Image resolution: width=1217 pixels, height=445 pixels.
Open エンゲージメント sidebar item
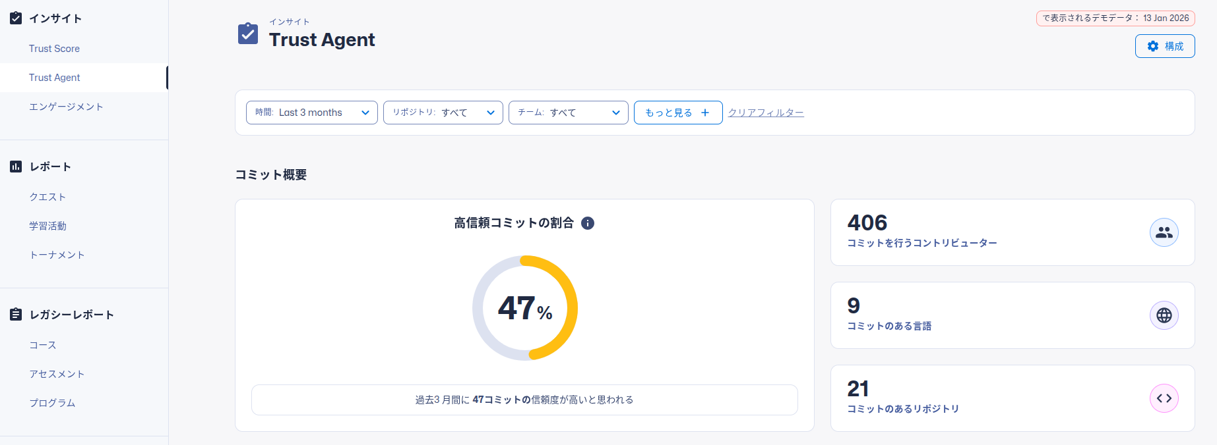(66, 107)
